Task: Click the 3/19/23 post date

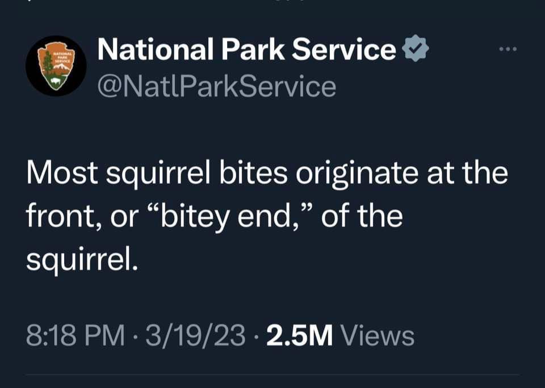Action: [x=195, y=335]
